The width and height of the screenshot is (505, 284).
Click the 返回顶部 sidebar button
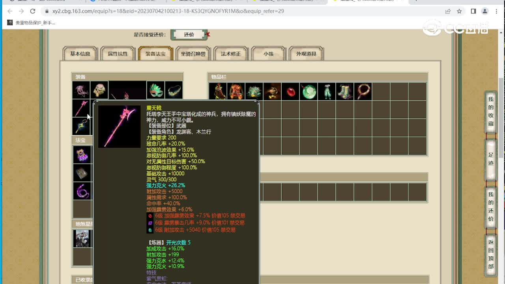tap(491, 254)
